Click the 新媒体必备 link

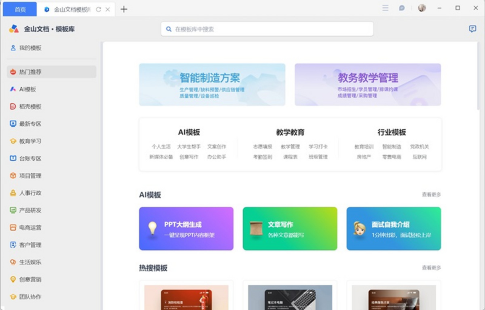(161, 157)
